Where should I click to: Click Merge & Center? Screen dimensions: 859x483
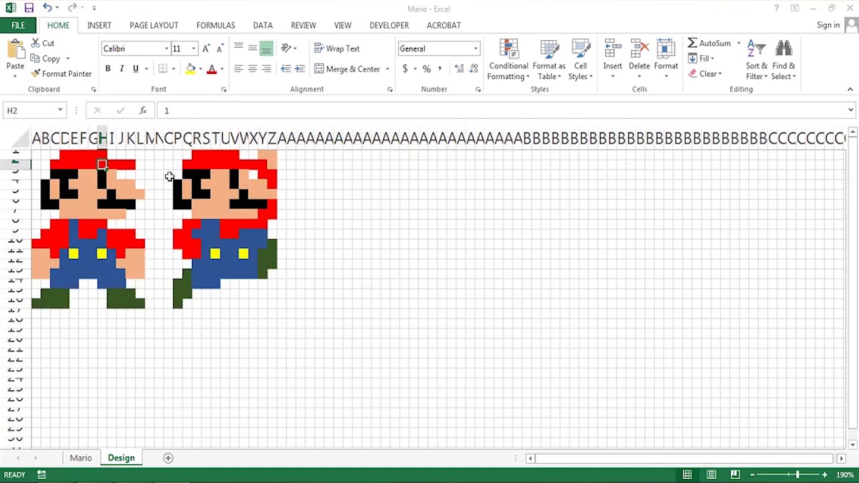[347, 68]
